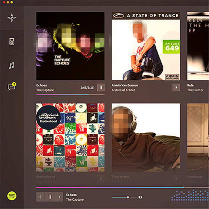Viewport: 209px width, 209px height.
Task: Click the 'Armin Van Buuren' artist name
Action: [125, 85]
